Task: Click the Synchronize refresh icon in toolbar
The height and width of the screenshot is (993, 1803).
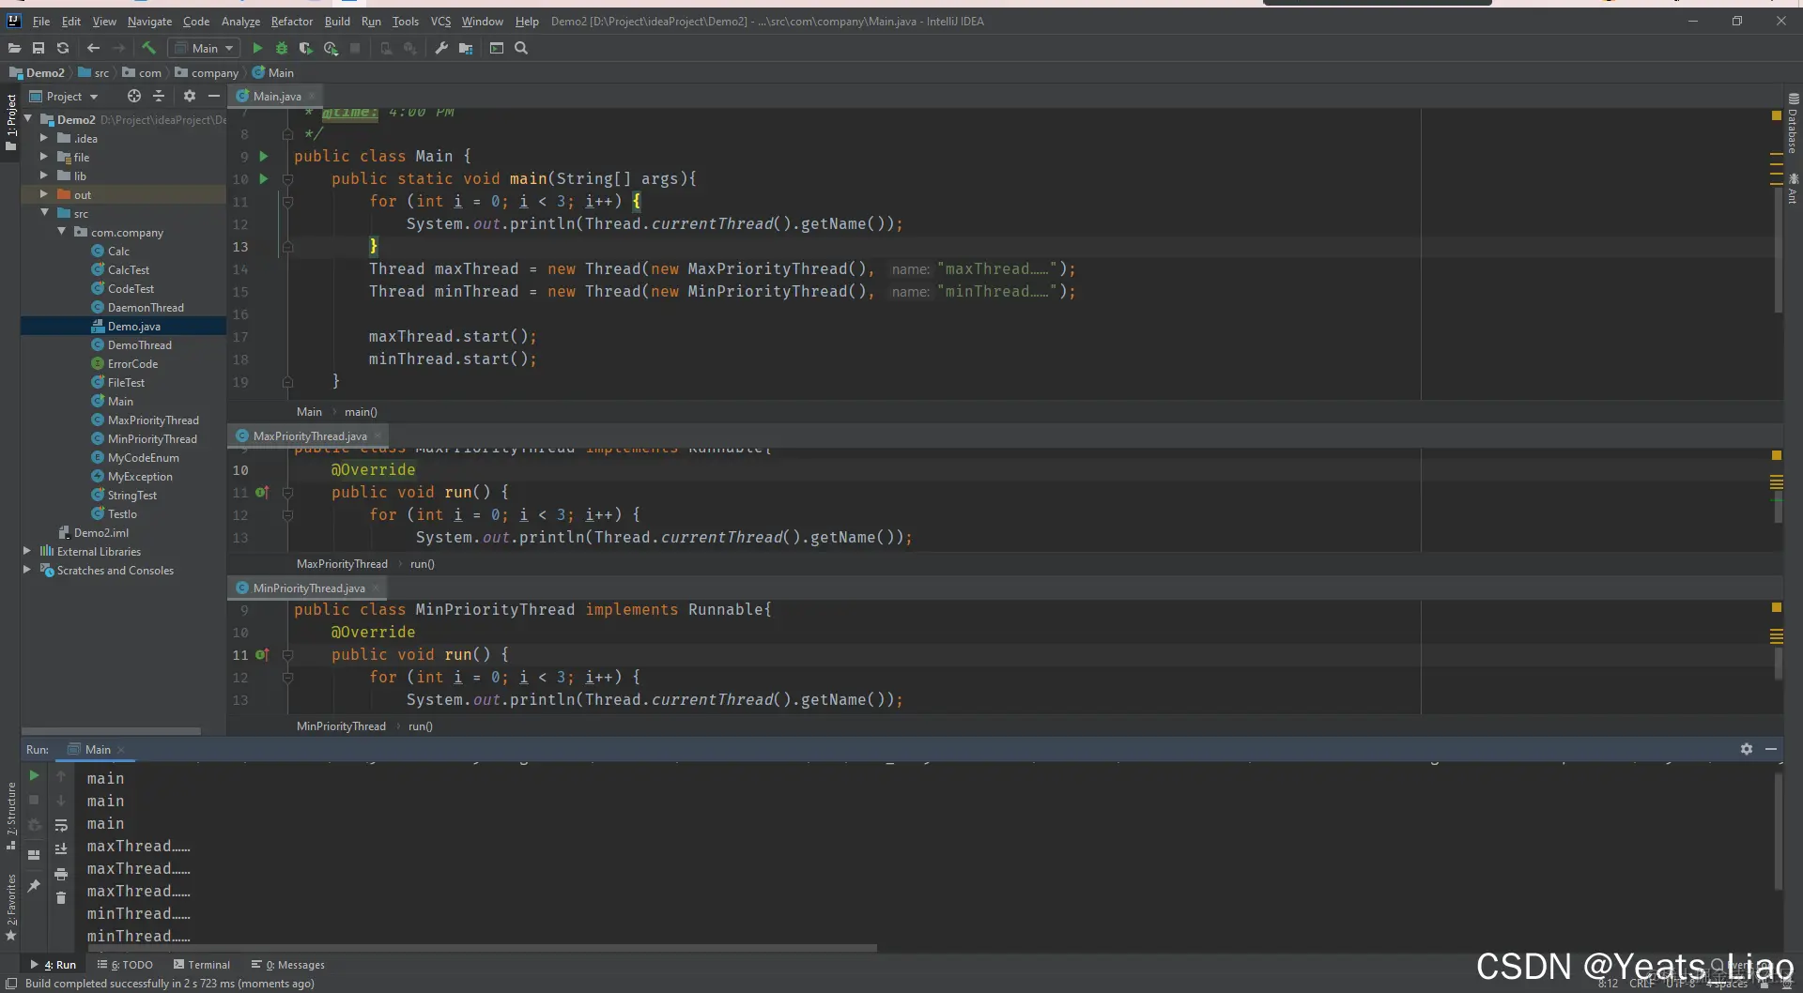Action: 63,48
